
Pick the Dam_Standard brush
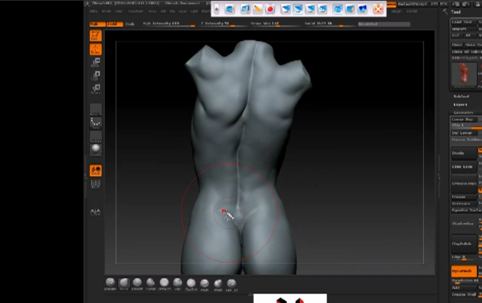(x=232, y=284)
